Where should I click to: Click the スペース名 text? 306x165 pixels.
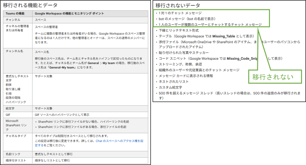tap(42, 52)
